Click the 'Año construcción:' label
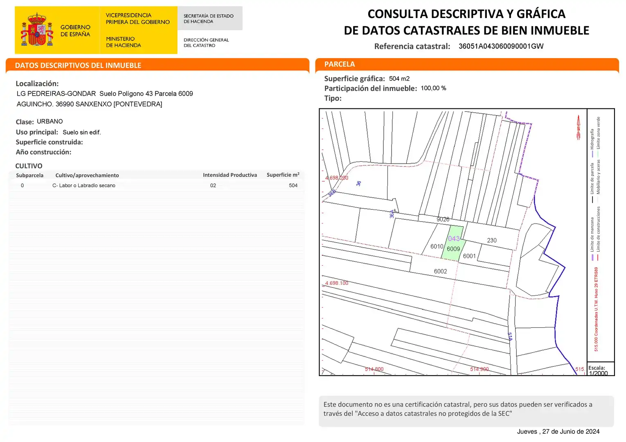This screenshot has width=626, height=442. click(43, 152)
